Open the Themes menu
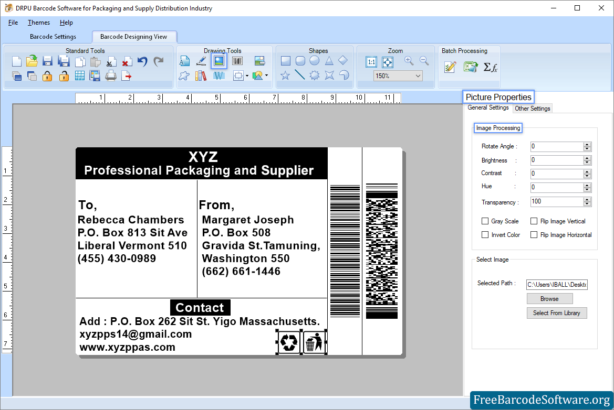This screenshot has height=410, width=614. 39,23
